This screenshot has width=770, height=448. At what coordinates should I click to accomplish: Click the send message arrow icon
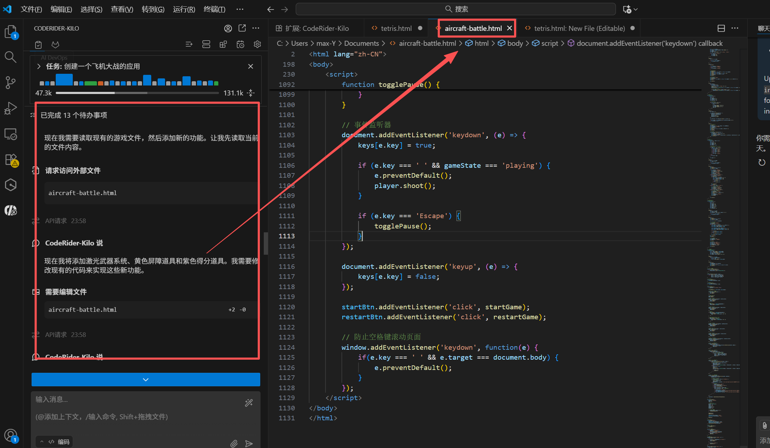[249, 443]
